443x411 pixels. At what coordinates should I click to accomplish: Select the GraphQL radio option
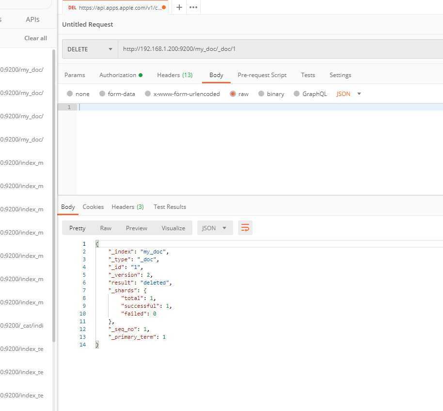(296, 94)
